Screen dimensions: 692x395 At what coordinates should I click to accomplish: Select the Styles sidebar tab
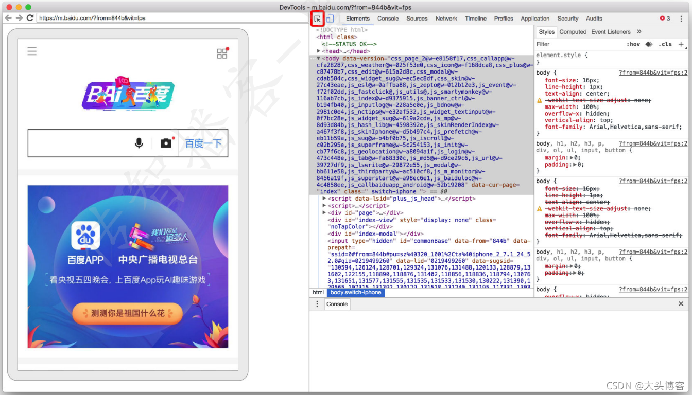click(x=546, y=32)
